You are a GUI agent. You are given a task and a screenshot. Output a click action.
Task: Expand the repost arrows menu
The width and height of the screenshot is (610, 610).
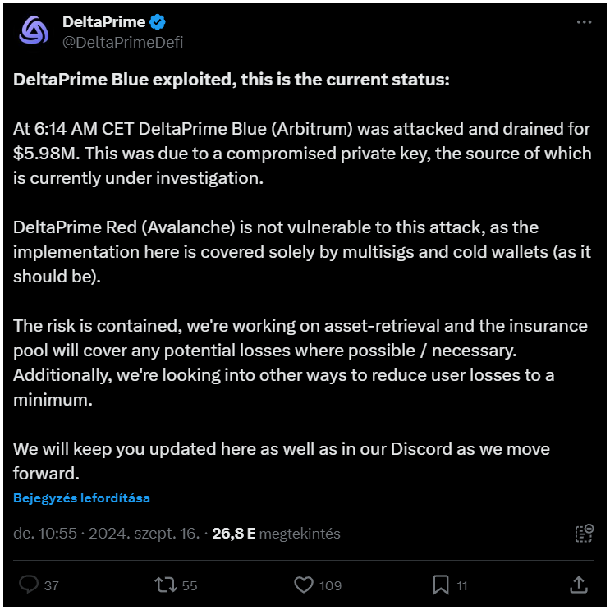click(x=165, y=585)
